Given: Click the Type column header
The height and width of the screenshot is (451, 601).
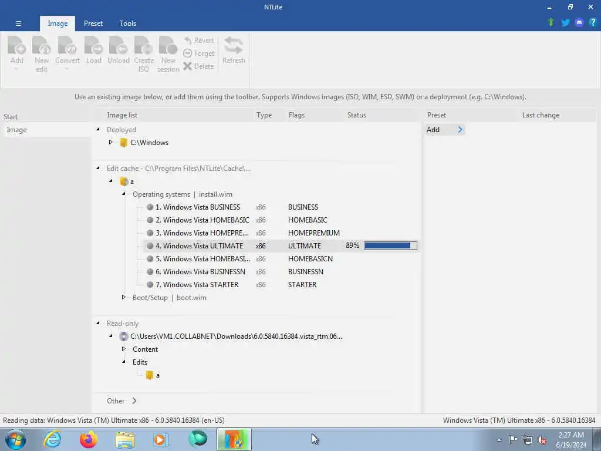Looking at the screenshot, I should 264,115.
